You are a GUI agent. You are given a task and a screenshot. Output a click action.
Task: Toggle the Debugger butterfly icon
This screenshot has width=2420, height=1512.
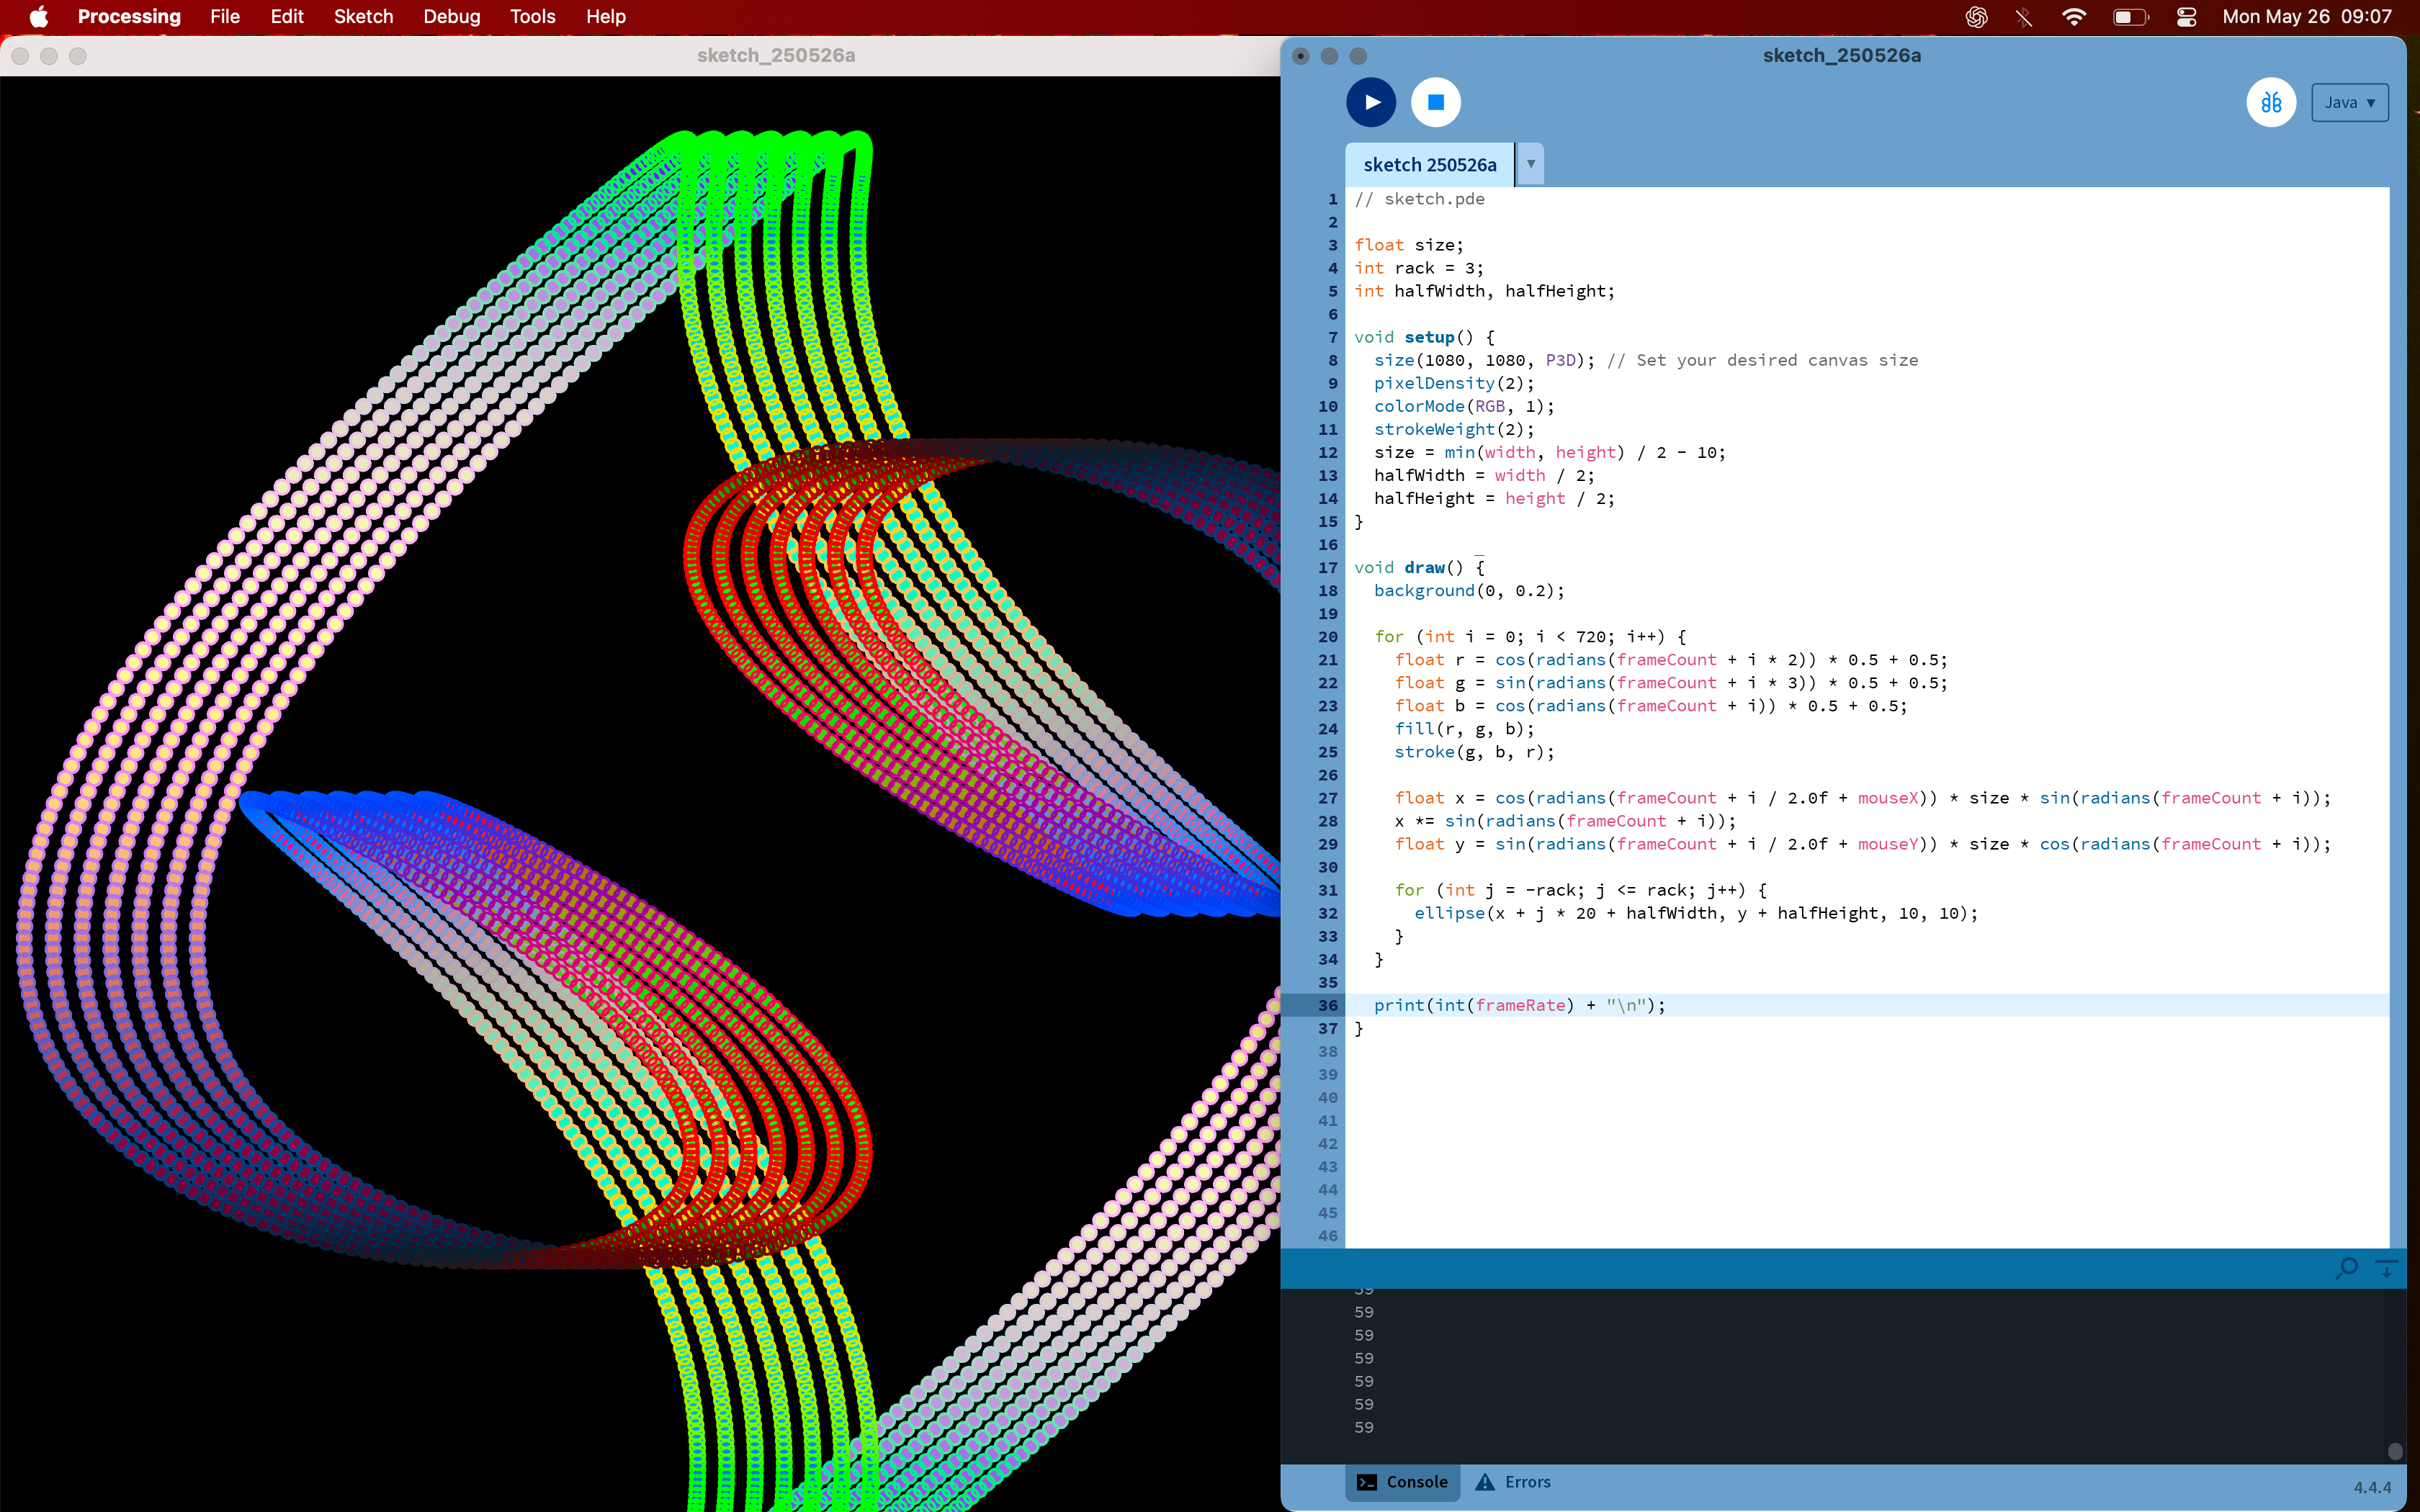2270,102
